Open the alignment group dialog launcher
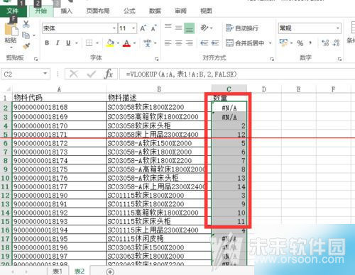This screenshot has height=275, width=355. (x=272, y=59)
